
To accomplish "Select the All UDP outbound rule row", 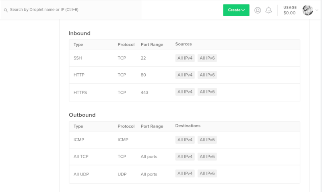I will pos(184,174).
